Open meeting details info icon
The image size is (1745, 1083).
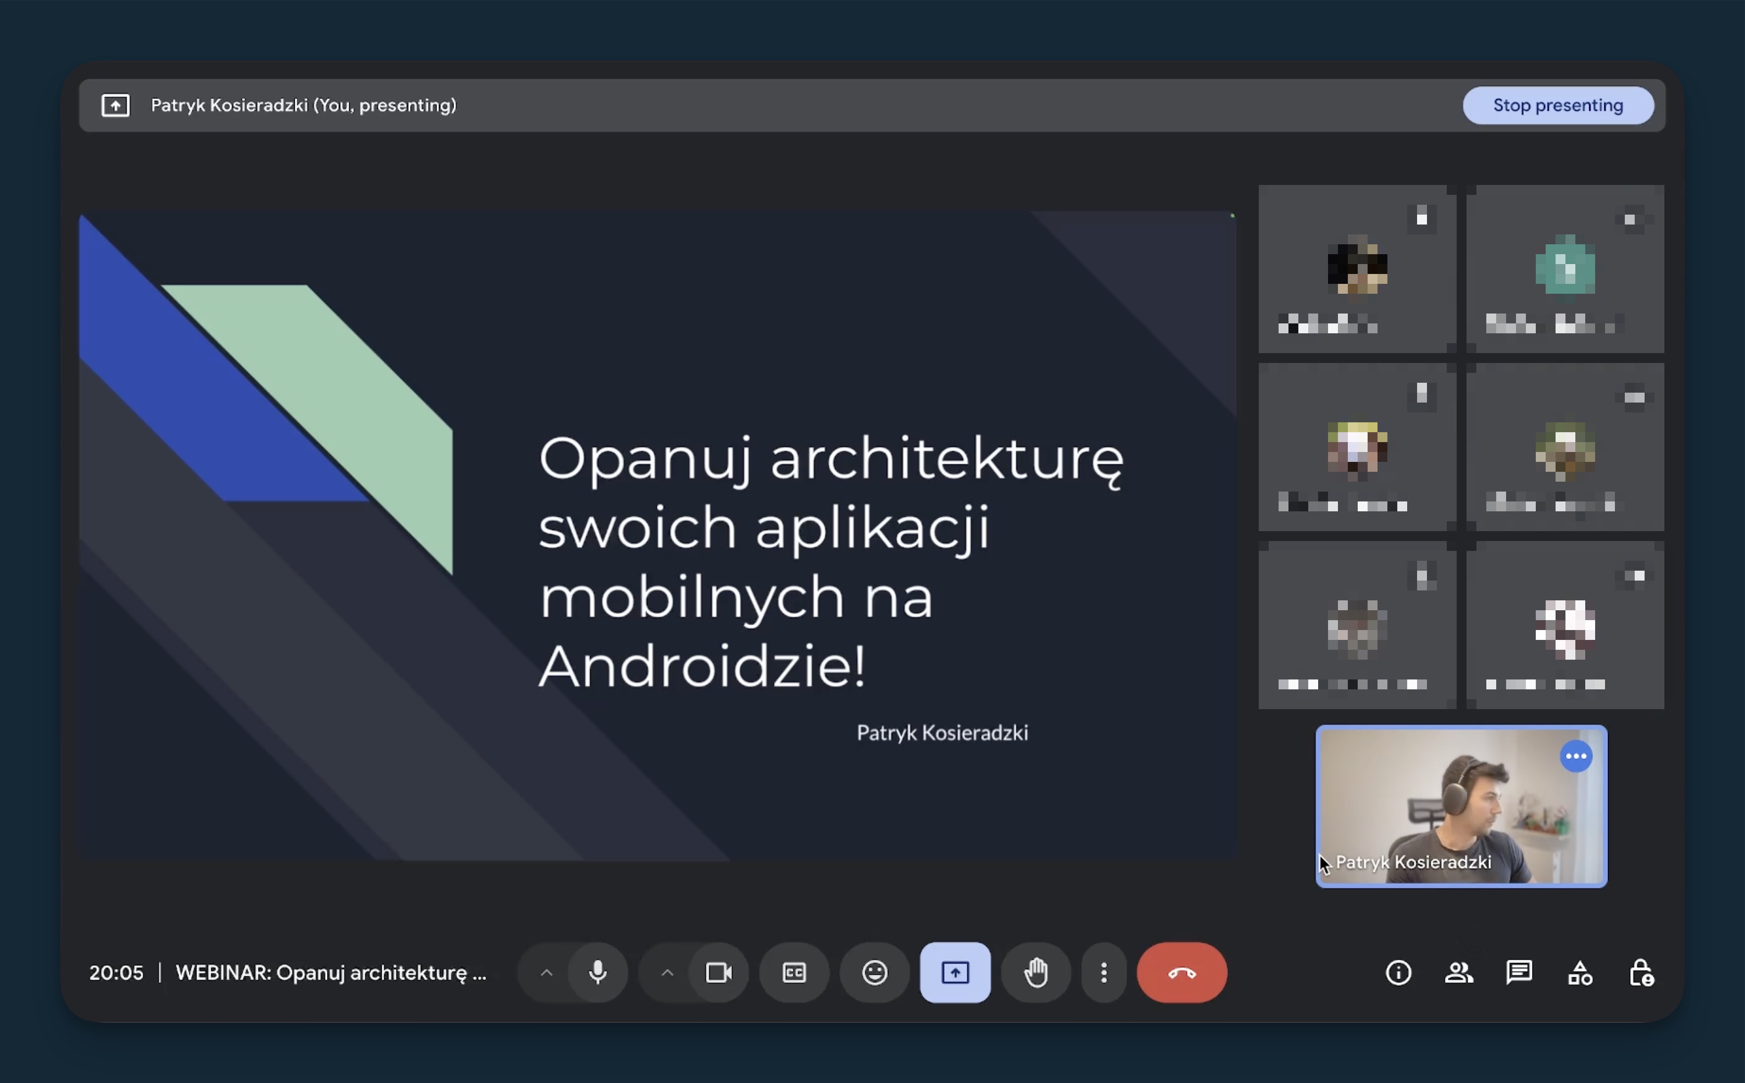pyautogui.click(x=1398, y=972)
